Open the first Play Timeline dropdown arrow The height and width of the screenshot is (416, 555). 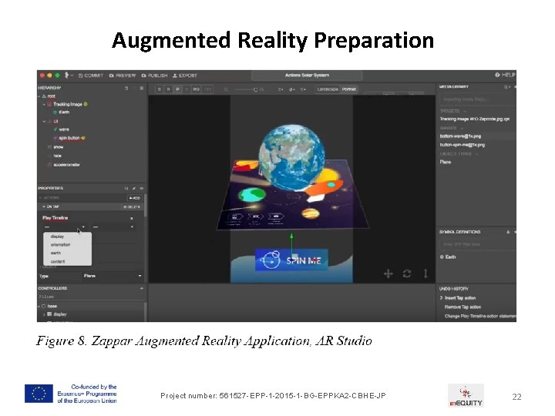point(83,226)
